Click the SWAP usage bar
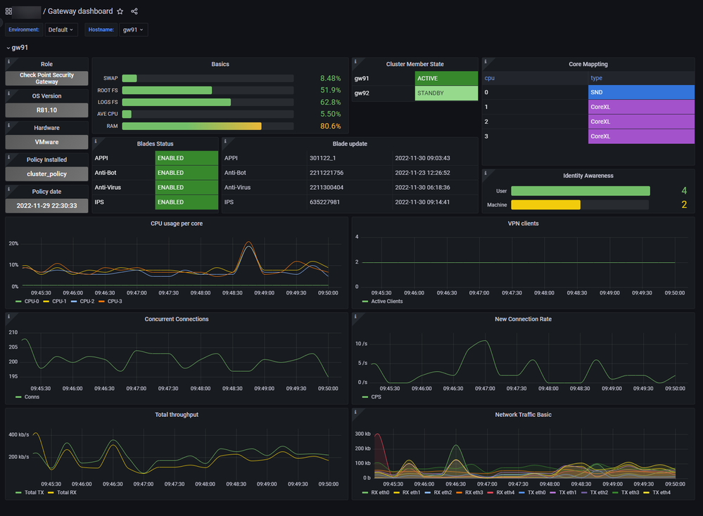This screenshot has height=516, width=703. click(208, 79)
